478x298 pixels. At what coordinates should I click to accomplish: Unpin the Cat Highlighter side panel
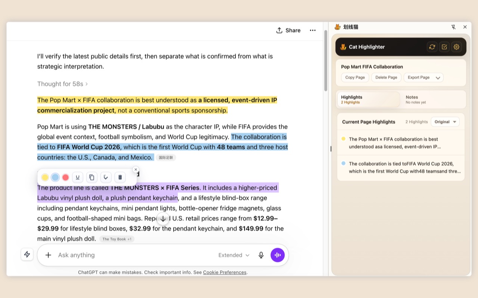(453, 27)
